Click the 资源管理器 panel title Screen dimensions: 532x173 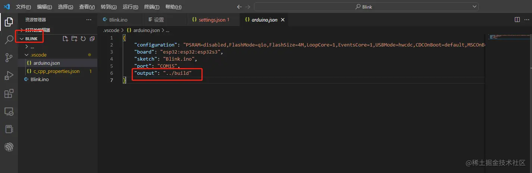pyautogui.click(x=35, y=20)
